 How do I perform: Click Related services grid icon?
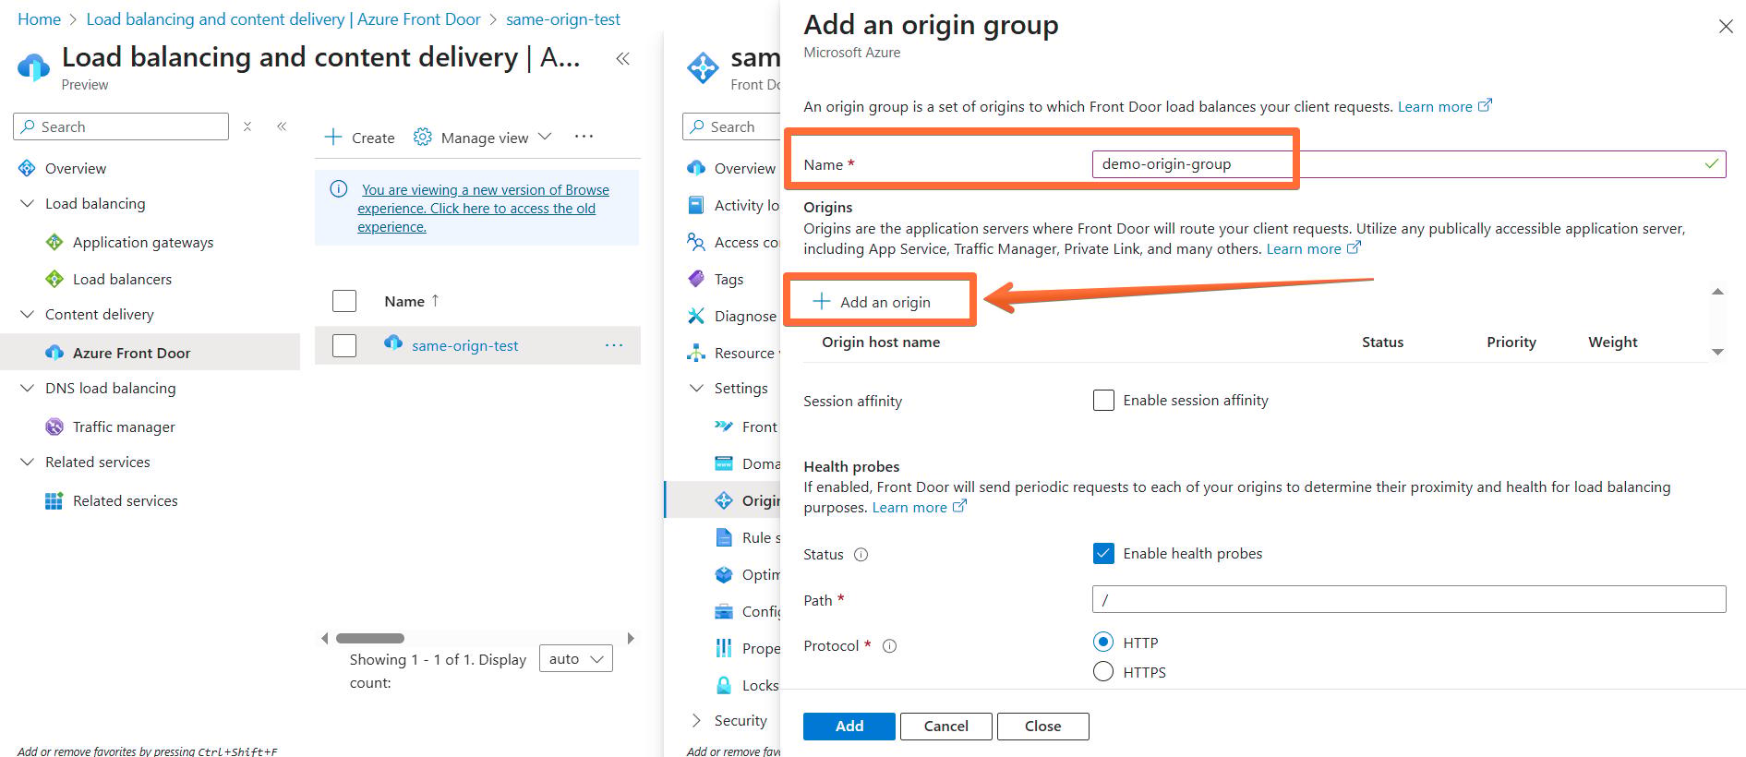(x=54, y=500)
